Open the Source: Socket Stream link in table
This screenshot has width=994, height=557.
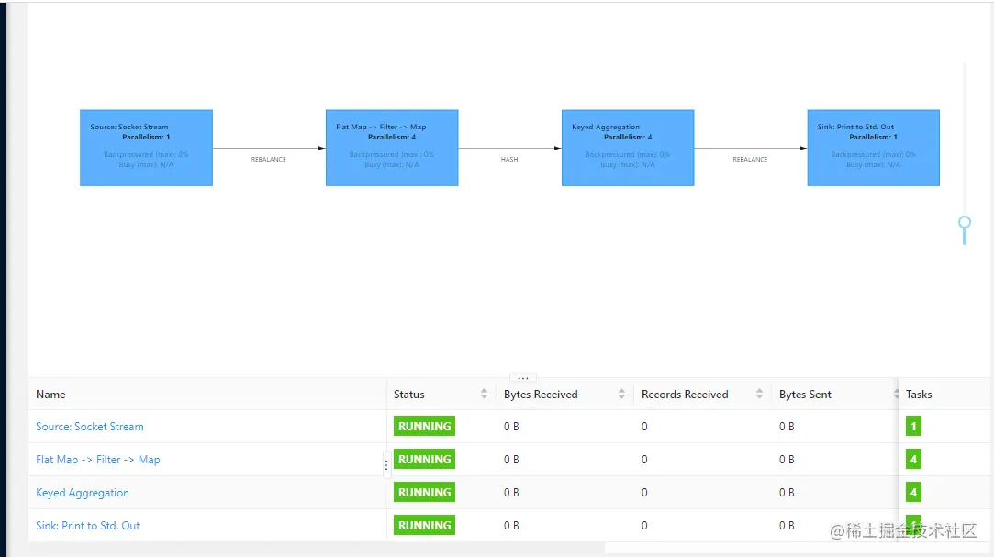pyautogui.click(x=89, y=427)
